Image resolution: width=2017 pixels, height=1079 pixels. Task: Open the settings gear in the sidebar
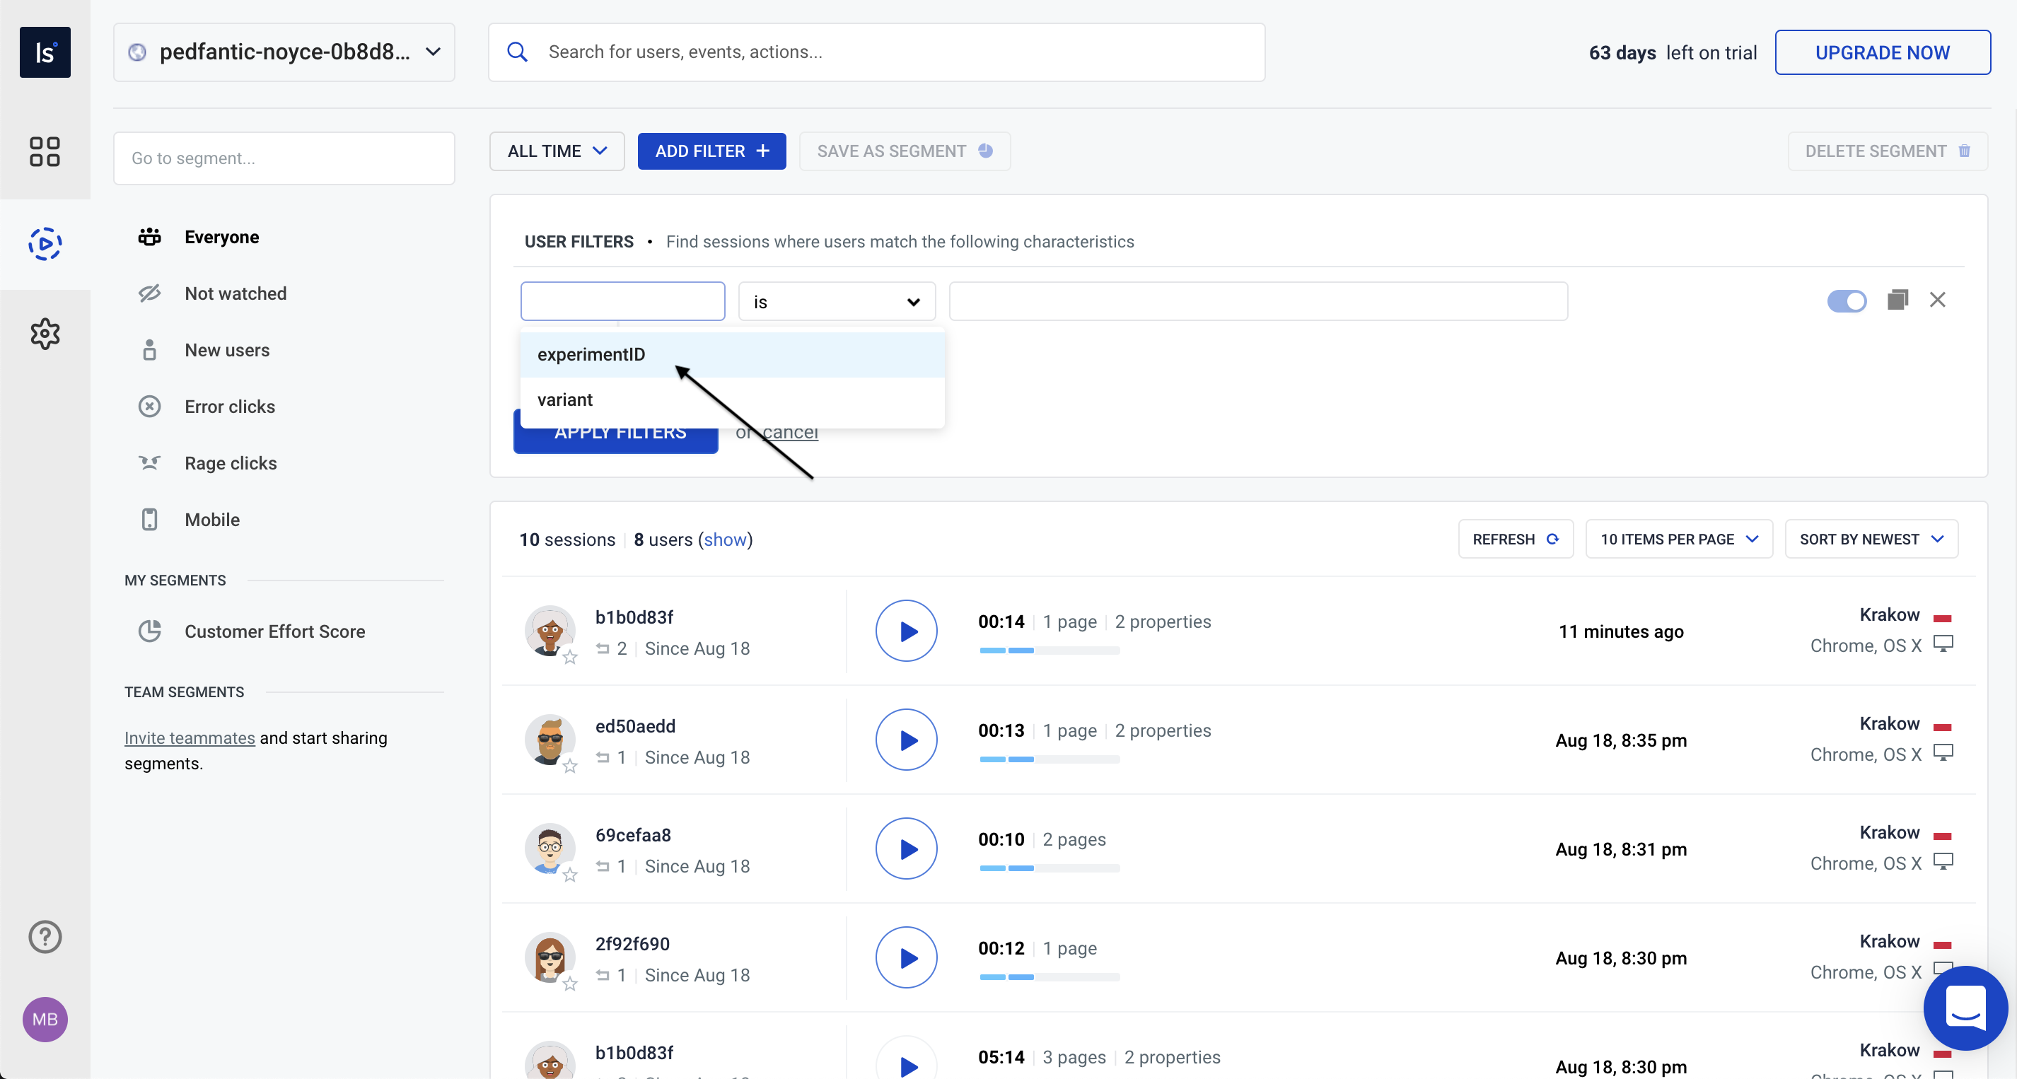[45, 333]
